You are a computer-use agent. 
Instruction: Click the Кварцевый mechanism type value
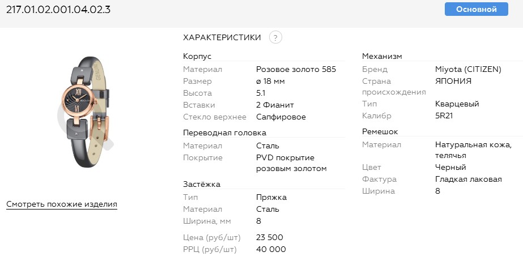tap(457, 104)
